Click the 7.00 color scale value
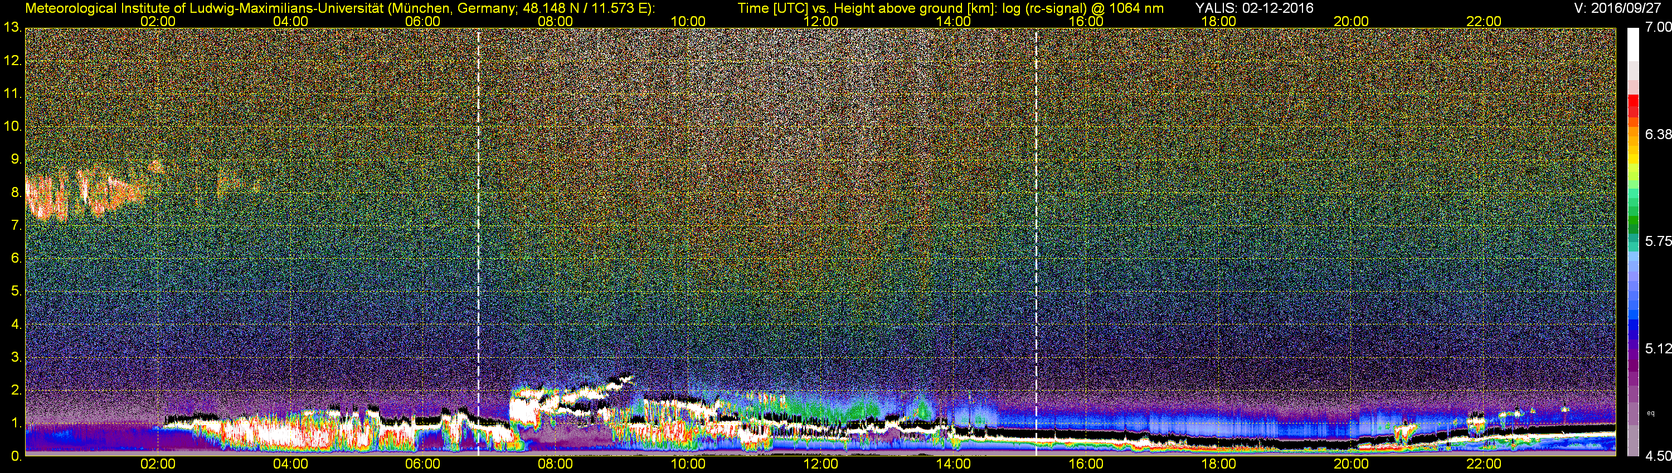Screen dimensions: 1672x473 (x=1659, y=27)
